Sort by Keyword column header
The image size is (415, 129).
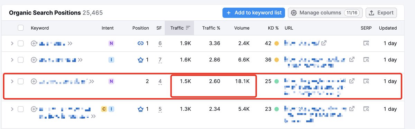(40, 28)
